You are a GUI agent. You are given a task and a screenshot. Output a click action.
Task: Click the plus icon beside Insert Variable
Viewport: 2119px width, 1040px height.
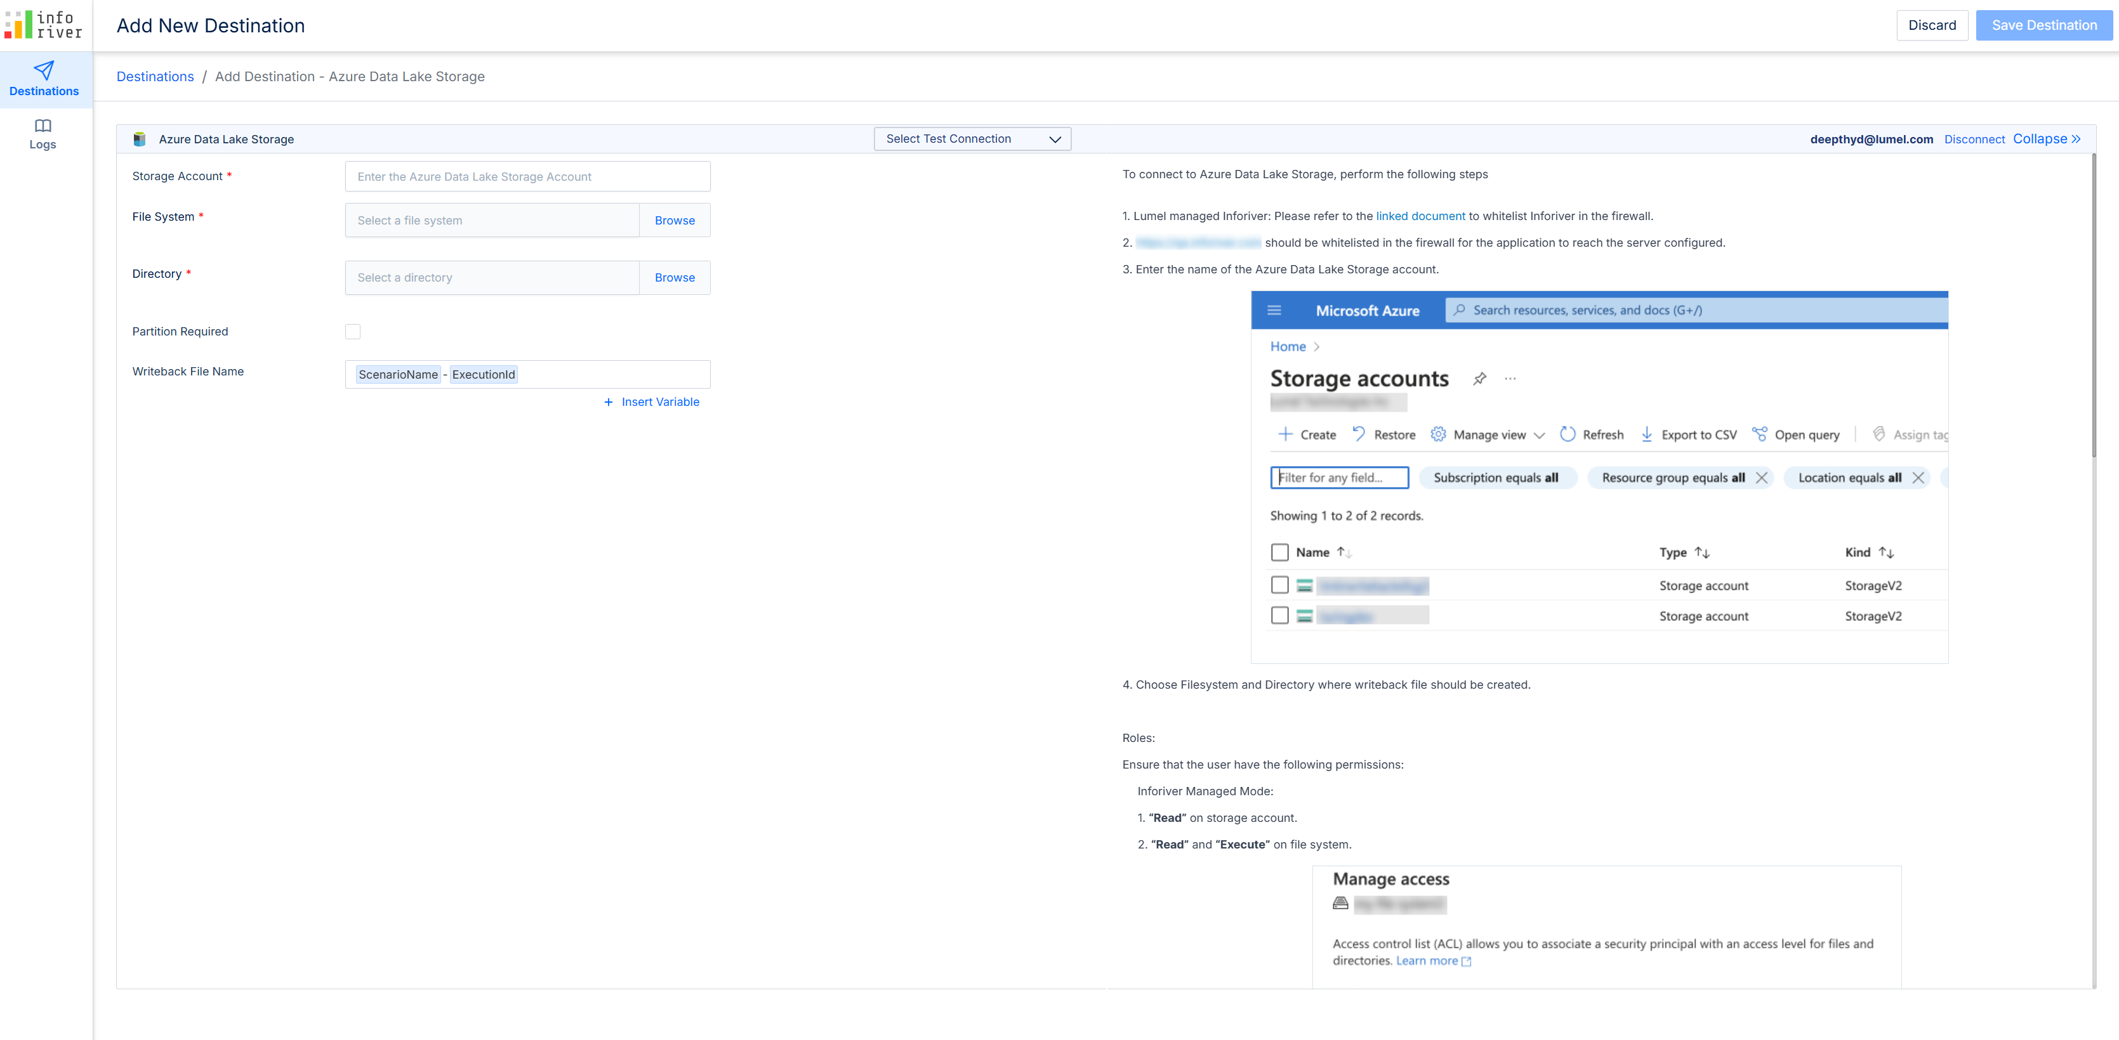coord(609,402)
